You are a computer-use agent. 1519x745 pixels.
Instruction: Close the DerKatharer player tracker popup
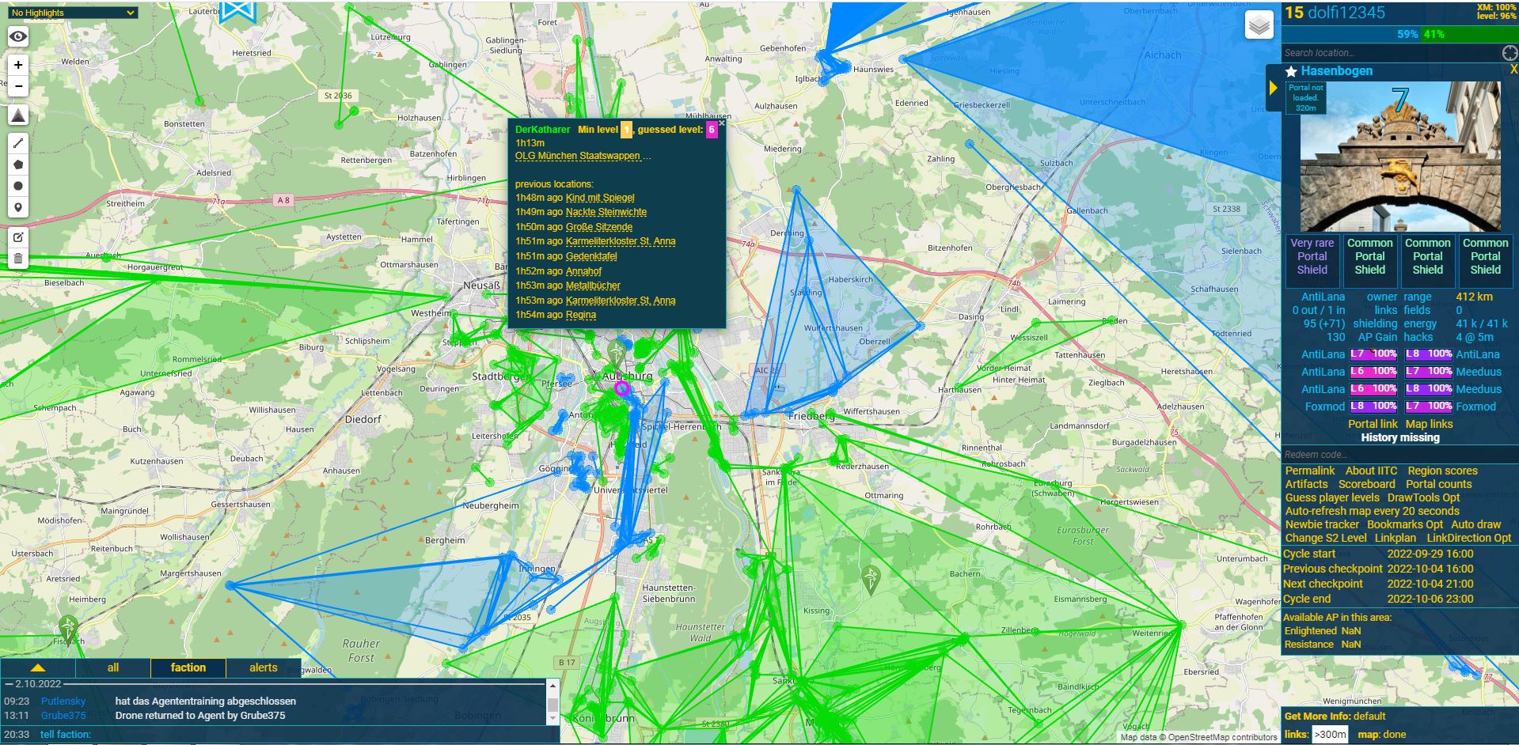pyautogui.click(x=721, y=123)
